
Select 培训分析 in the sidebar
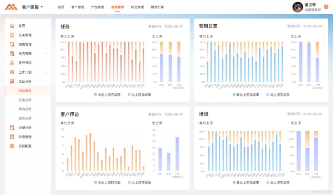coord(25,118)
